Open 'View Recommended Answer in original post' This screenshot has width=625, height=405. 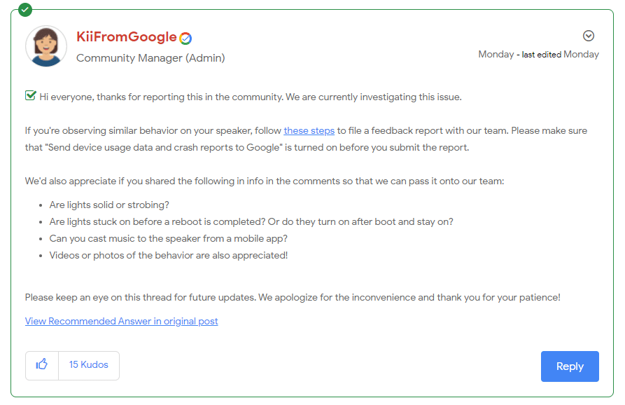click(x=121, y=321)
